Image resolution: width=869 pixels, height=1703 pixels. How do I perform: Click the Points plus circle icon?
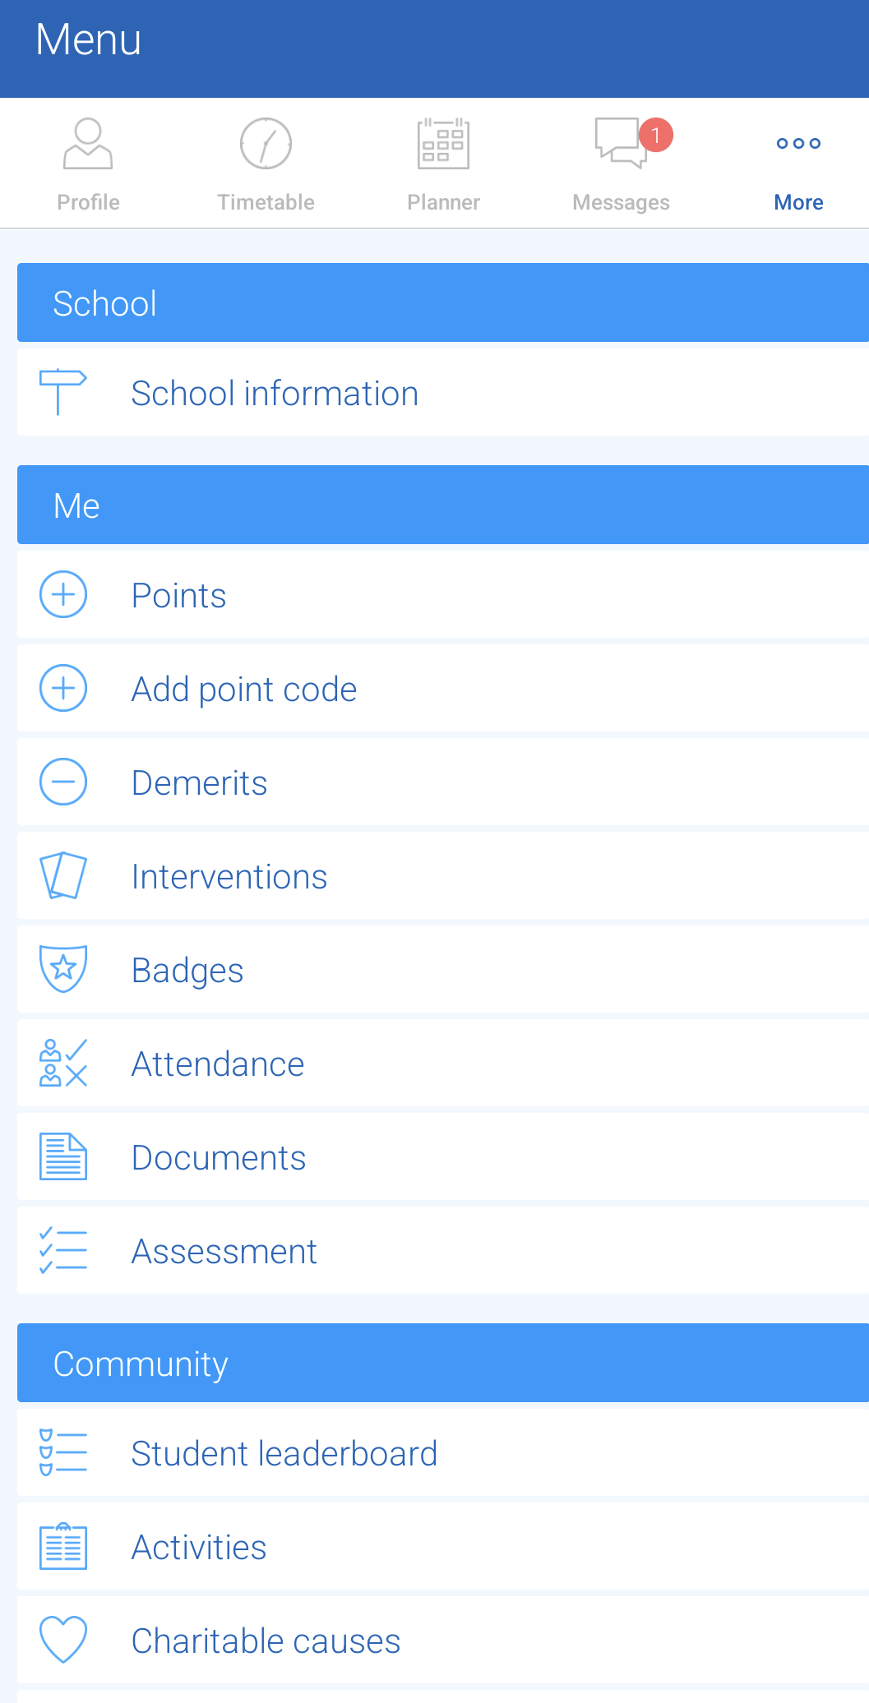tap(62, 594)
